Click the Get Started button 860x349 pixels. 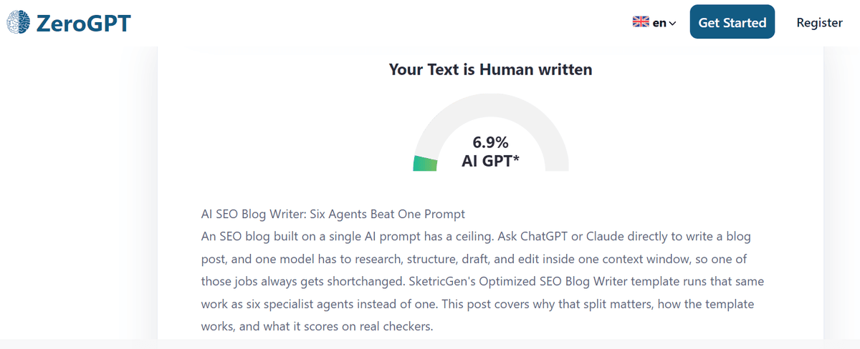(x=732, y=22)
